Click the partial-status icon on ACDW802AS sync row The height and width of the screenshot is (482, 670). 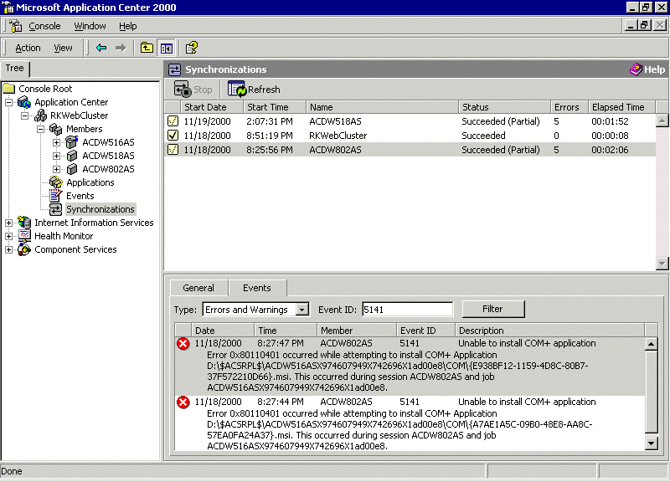[173, 150]
